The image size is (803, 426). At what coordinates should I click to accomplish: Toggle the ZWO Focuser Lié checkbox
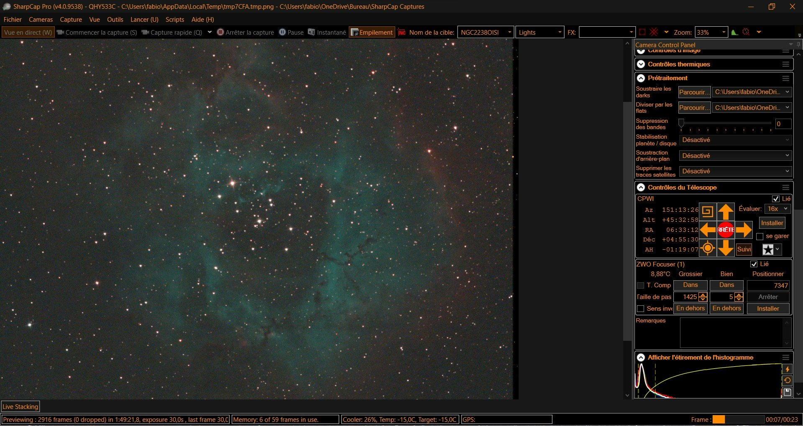(754, 264)
